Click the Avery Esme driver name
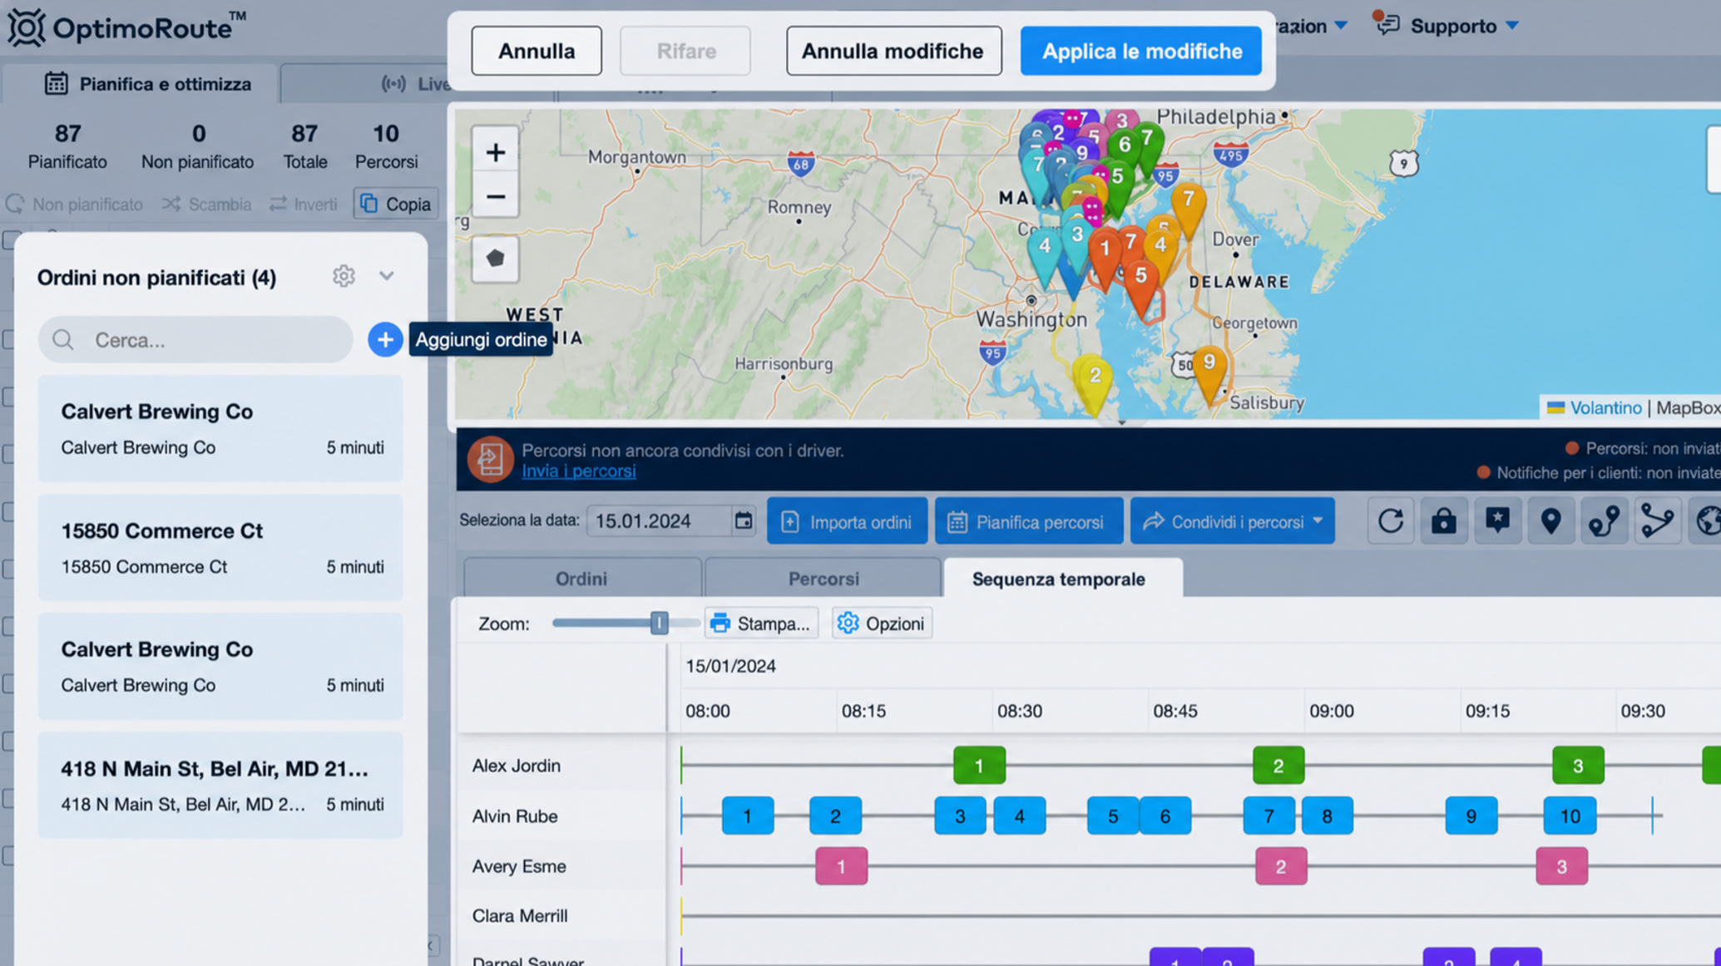The width and height of the screenshot is (1721, 966). (519, 866)
